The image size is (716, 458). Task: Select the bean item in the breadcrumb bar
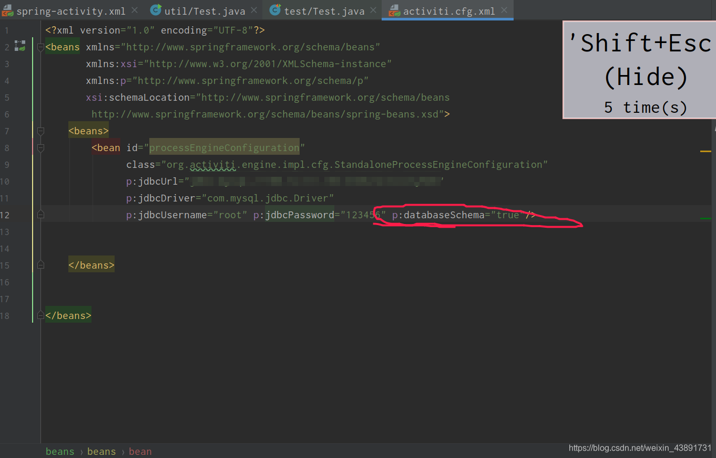(140, 451)
